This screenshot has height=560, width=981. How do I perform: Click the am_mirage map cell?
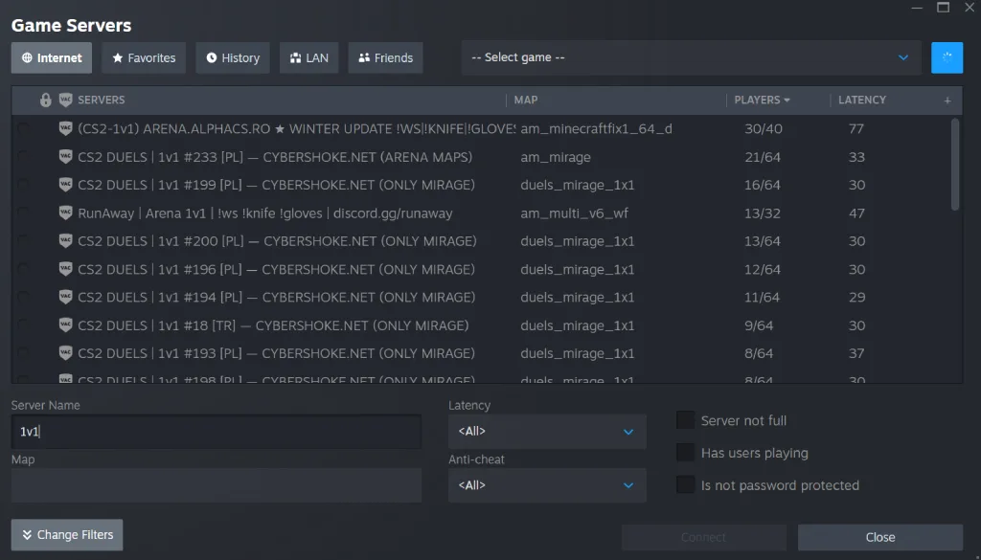click(556, 157)
